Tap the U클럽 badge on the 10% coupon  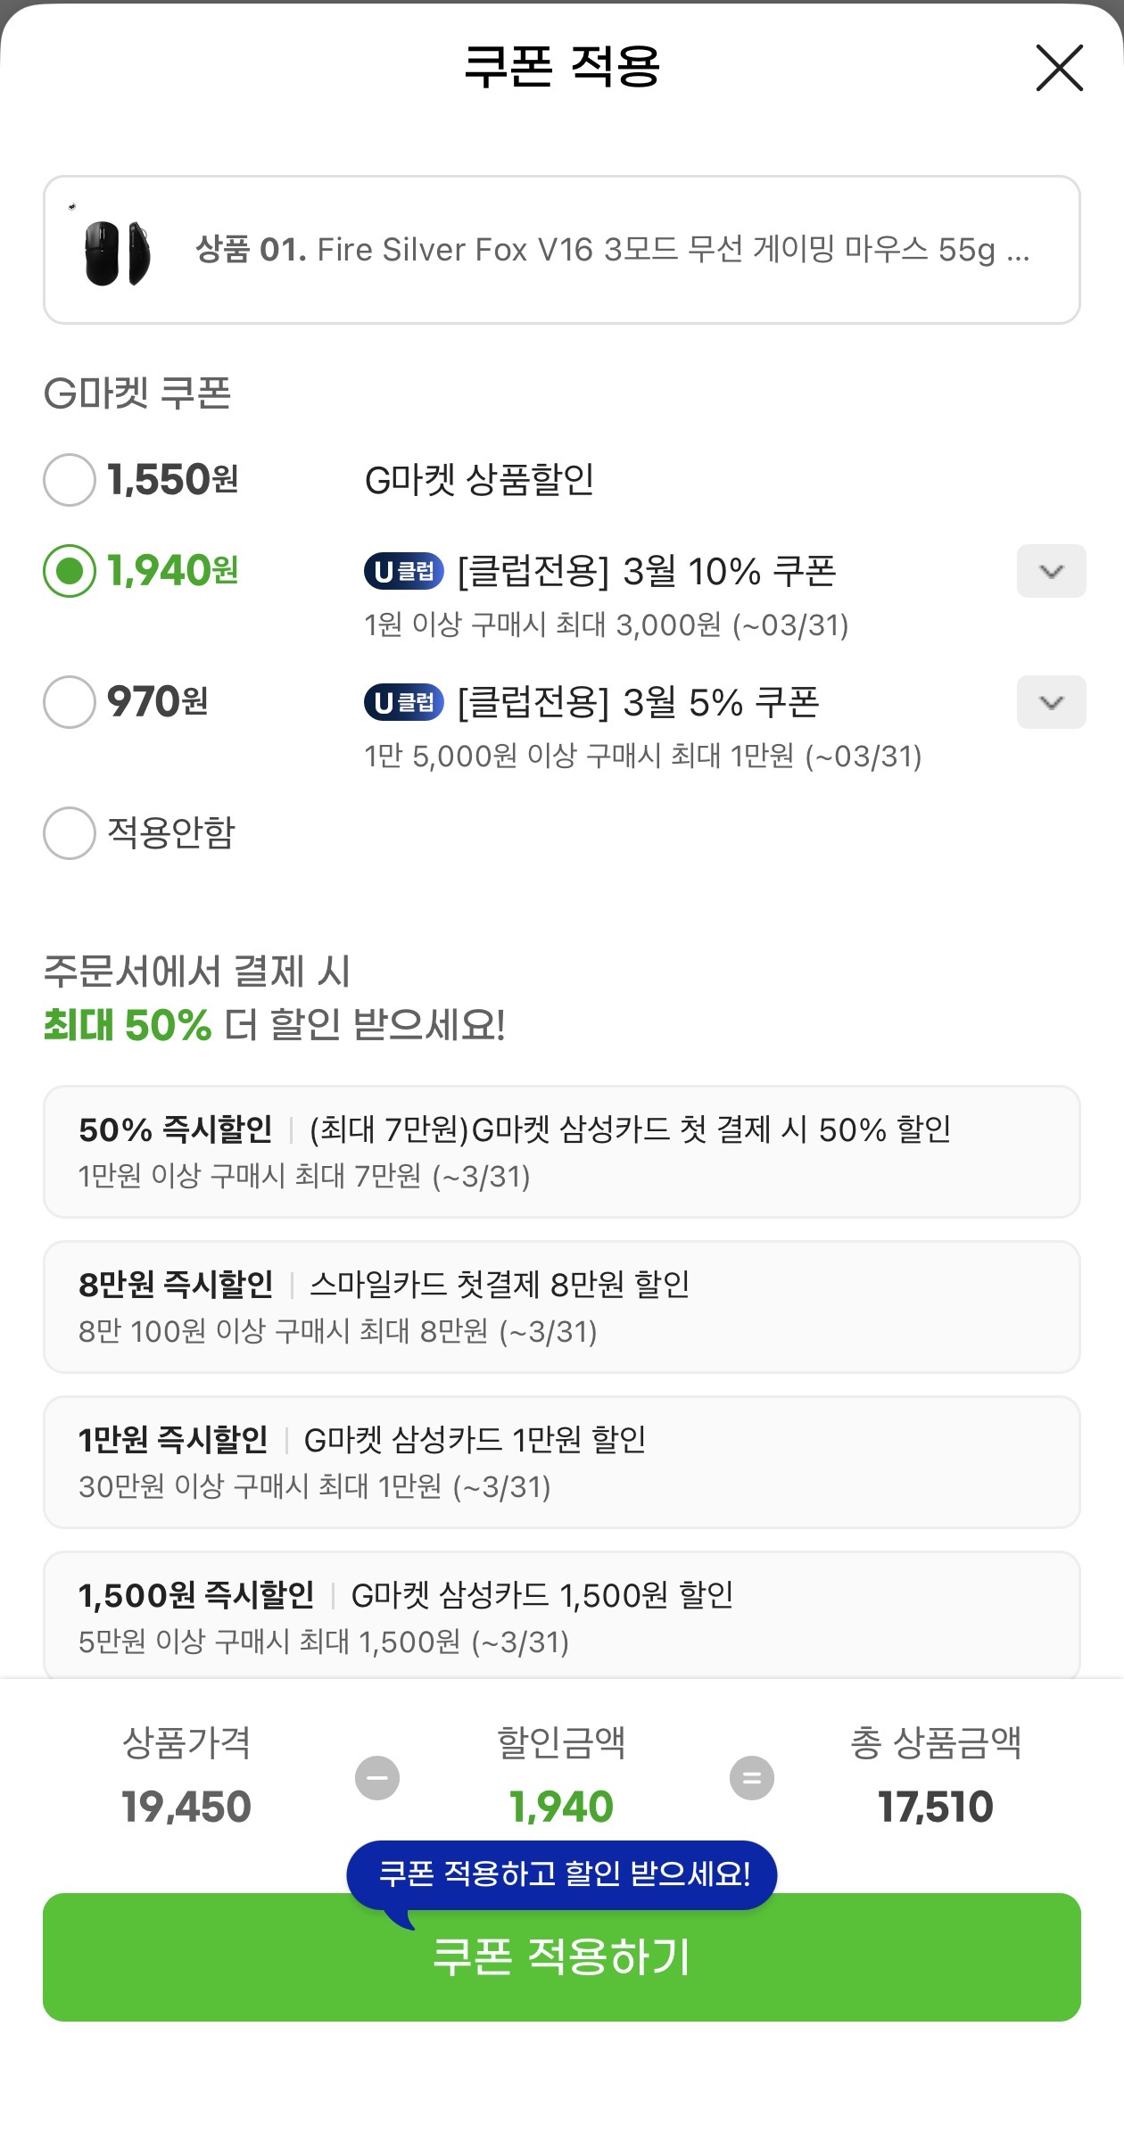point(404,571)
